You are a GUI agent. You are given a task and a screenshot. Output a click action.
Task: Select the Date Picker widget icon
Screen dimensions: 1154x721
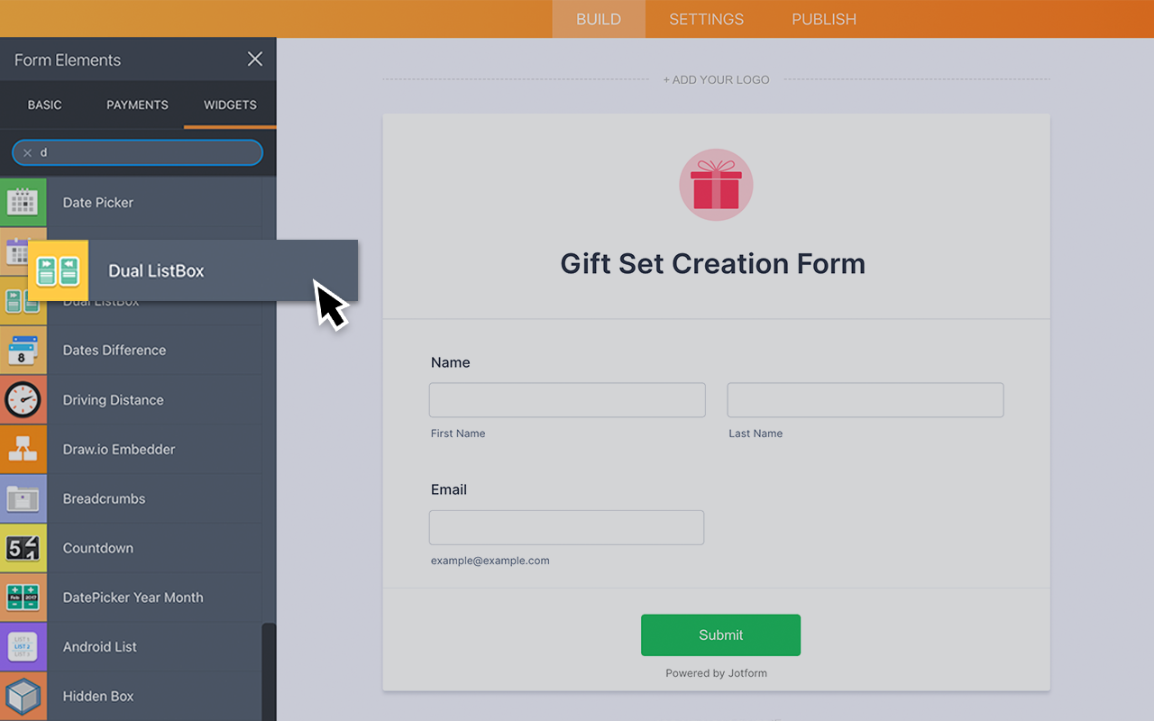23,202
